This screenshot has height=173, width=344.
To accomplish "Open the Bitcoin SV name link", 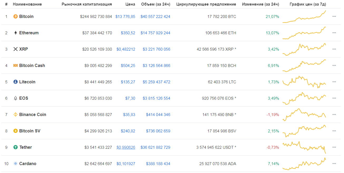I will pyautogui.click(x=30, y=131).
